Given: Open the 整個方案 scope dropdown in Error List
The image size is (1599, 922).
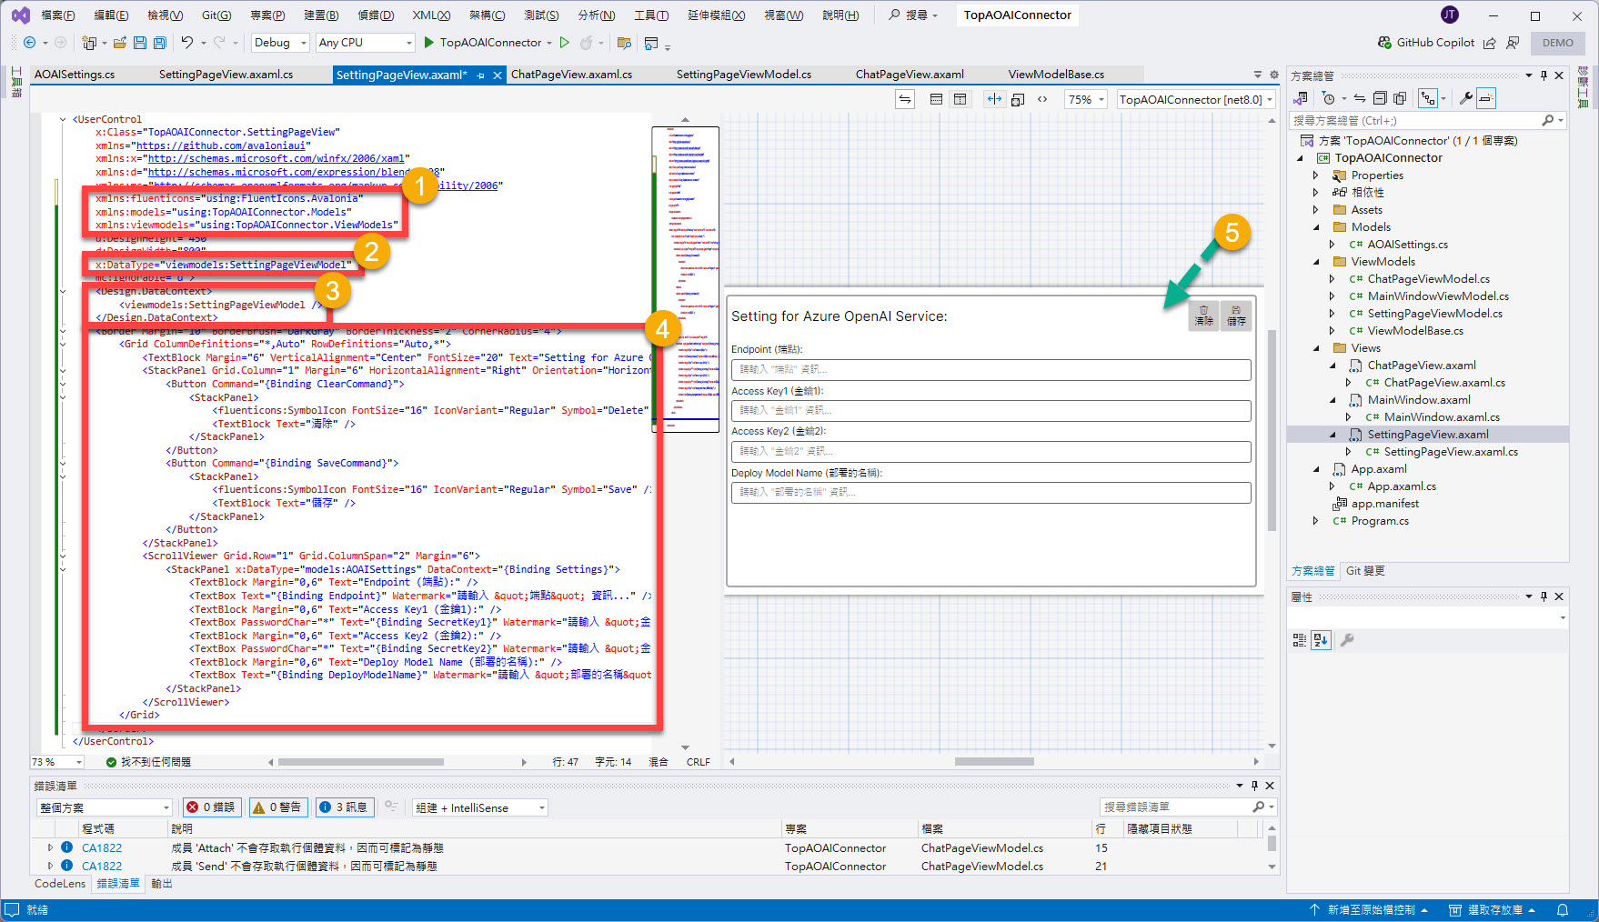Looking at the screenshot, I should (x=105, y=807).
